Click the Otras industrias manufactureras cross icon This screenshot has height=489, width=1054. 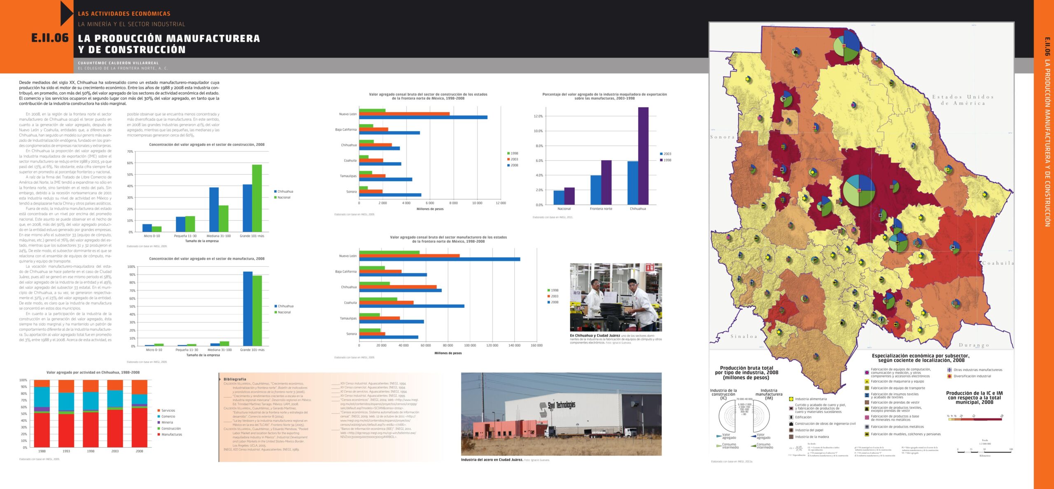click(x=949, y=370)
